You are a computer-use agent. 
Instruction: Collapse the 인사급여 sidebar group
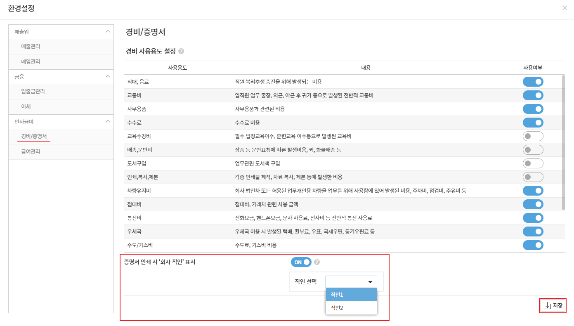[108, 121]
